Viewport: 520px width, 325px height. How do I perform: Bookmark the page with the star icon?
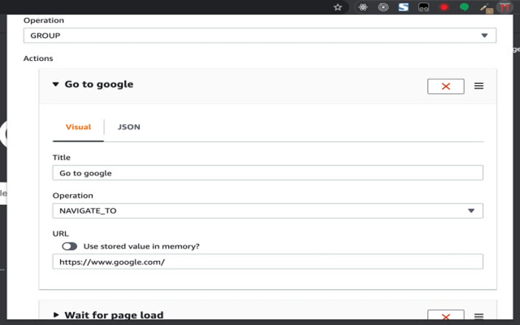tap(337, 7)
